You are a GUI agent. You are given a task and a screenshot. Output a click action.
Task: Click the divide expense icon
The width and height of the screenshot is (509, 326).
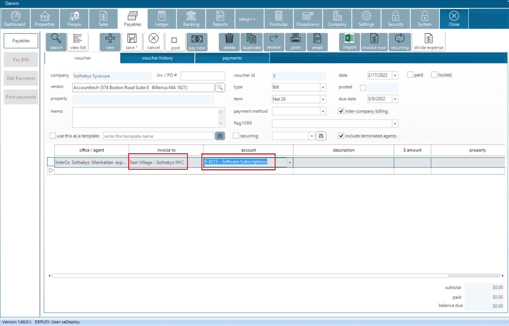[428, 42]
